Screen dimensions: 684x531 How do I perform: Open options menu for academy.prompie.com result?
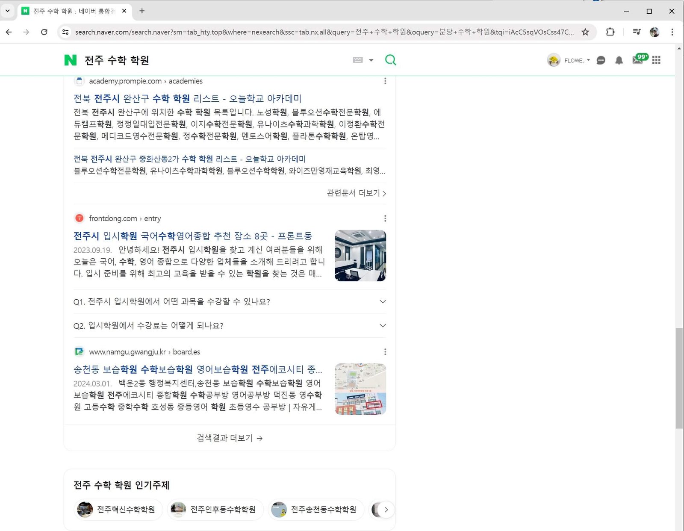coord(385,81)
